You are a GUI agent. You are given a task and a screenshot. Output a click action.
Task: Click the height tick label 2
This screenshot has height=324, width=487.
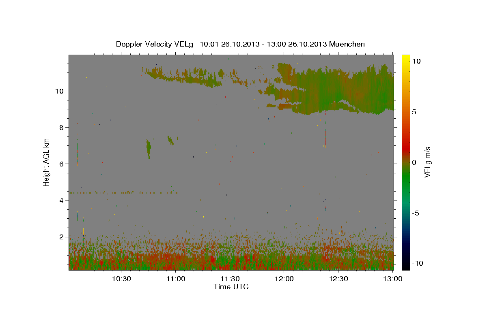(62, 237)
